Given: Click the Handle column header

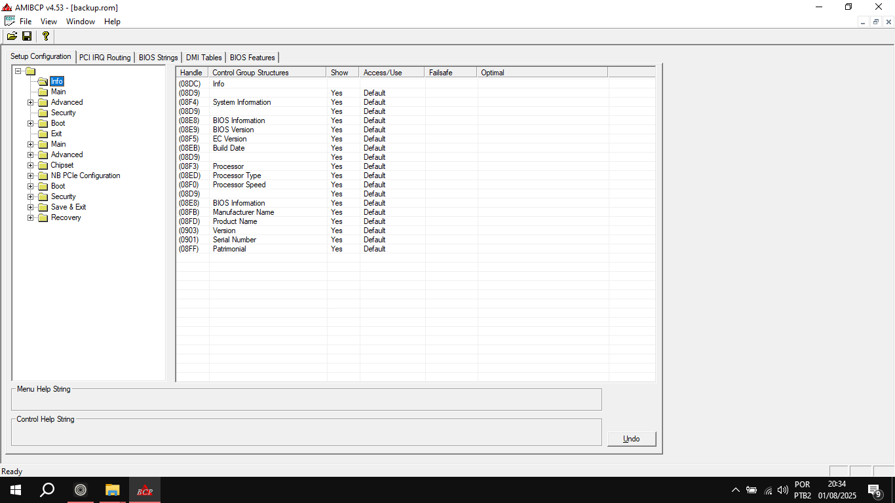Looking at the screenshot, I should pyautogui.click(x=193, y=73).
